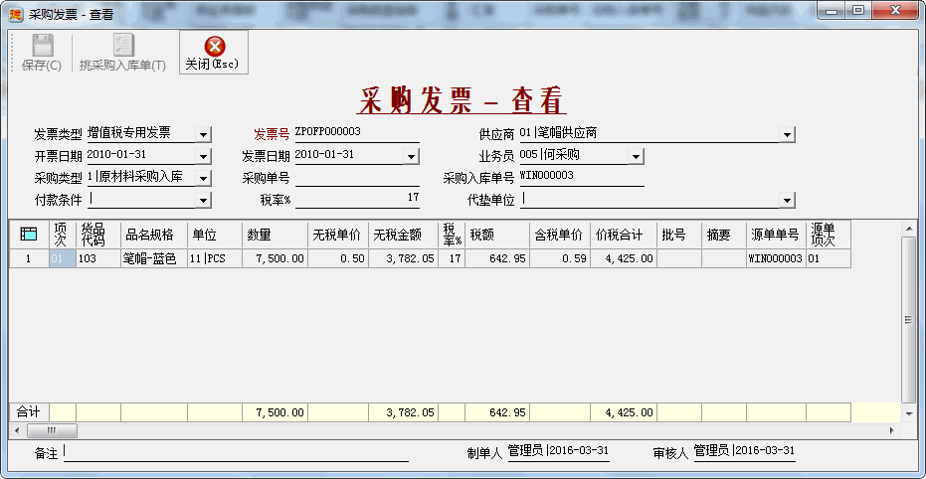This screenshot has height=479, width=926.
Task: Click the 项次 cell 01 in row 1
Action: pos(63,258)
